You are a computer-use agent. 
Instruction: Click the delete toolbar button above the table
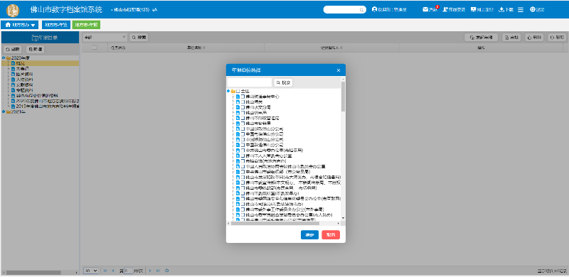coord(535,37)
